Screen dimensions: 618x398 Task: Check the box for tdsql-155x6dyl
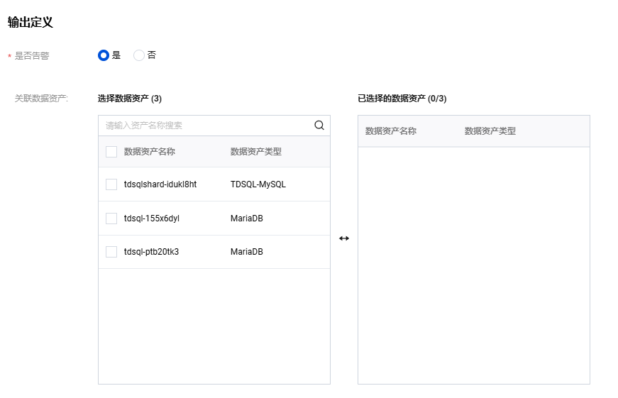pyautogui.click(x=111, y=219)
